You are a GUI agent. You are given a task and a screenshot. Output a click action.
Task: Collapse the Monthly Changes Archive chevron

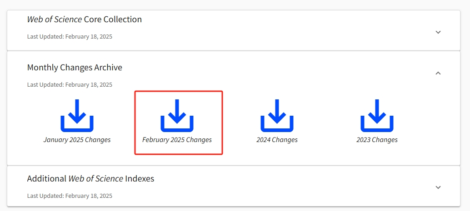click(438, 73)
